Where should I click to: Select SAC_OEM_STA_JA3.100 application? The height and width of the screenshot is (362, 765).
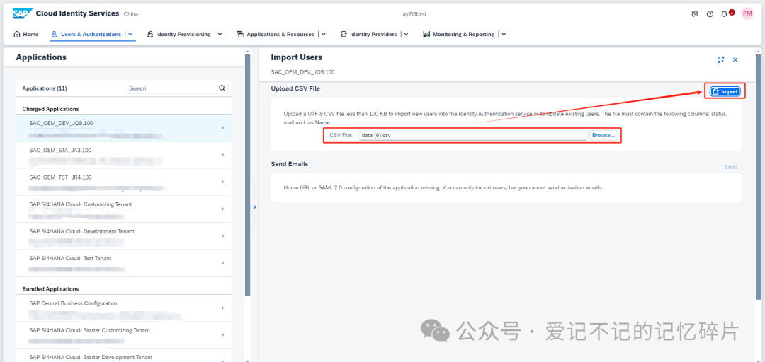click(x=123, y=155)
